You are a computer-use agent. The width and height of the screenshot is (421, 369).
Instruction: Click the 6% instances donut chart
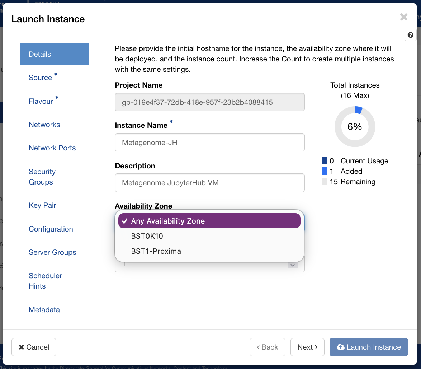coord(355,127)
